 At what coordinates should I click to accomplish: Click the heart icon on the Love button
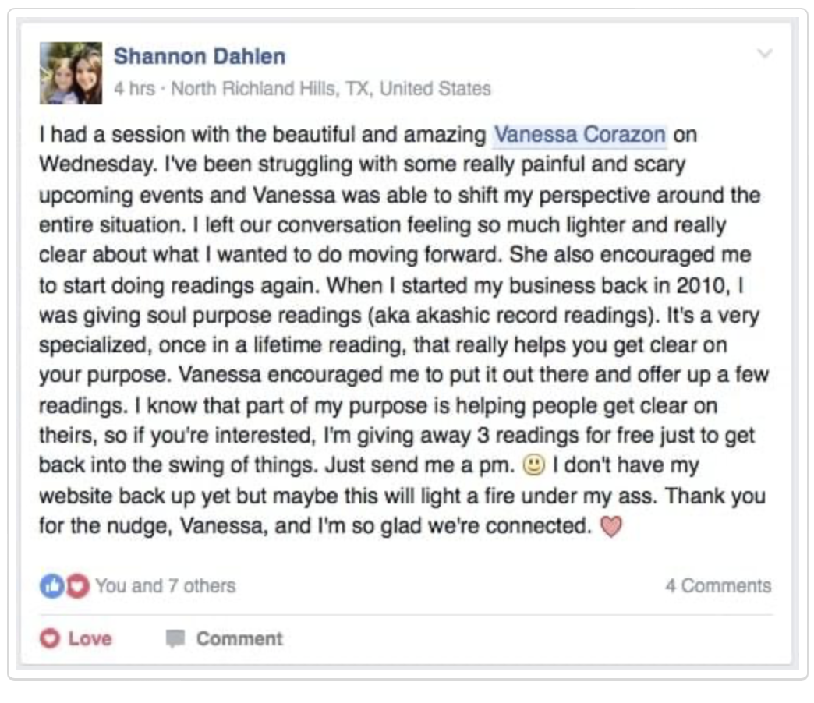[x=50, y=639]
